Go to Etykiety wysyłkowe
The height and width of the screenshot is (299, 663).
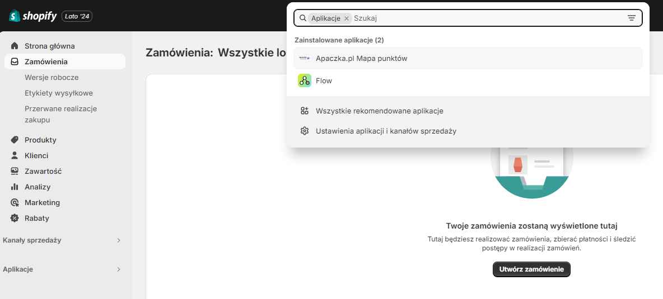pyautogui.click(x=59, y=93)
